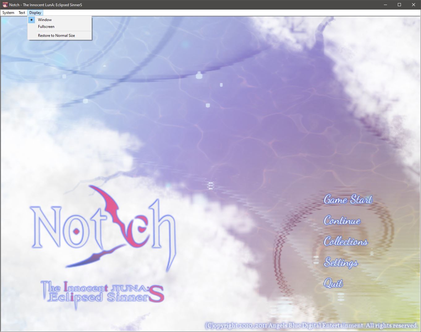Maximize the Notch game window
The height and width of the screenshot is (332, 421).
tap(399, 5)
